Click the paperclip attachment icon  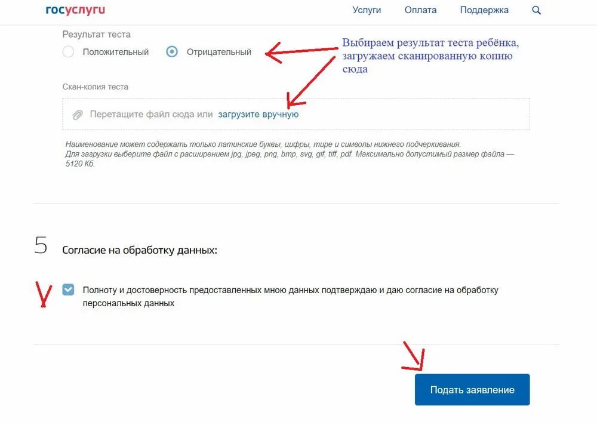coord(78,115)
